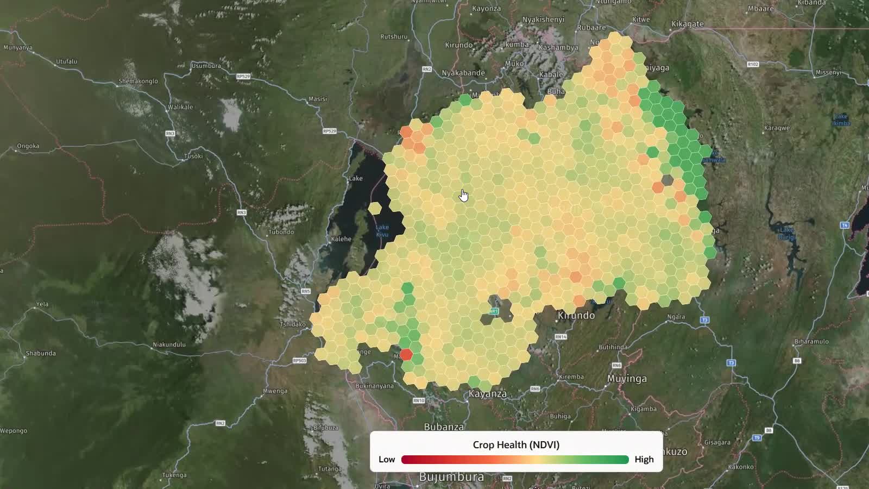Click the Kakonko town label
The height and width of the screenshot is (489, 869).
[741, 467]
